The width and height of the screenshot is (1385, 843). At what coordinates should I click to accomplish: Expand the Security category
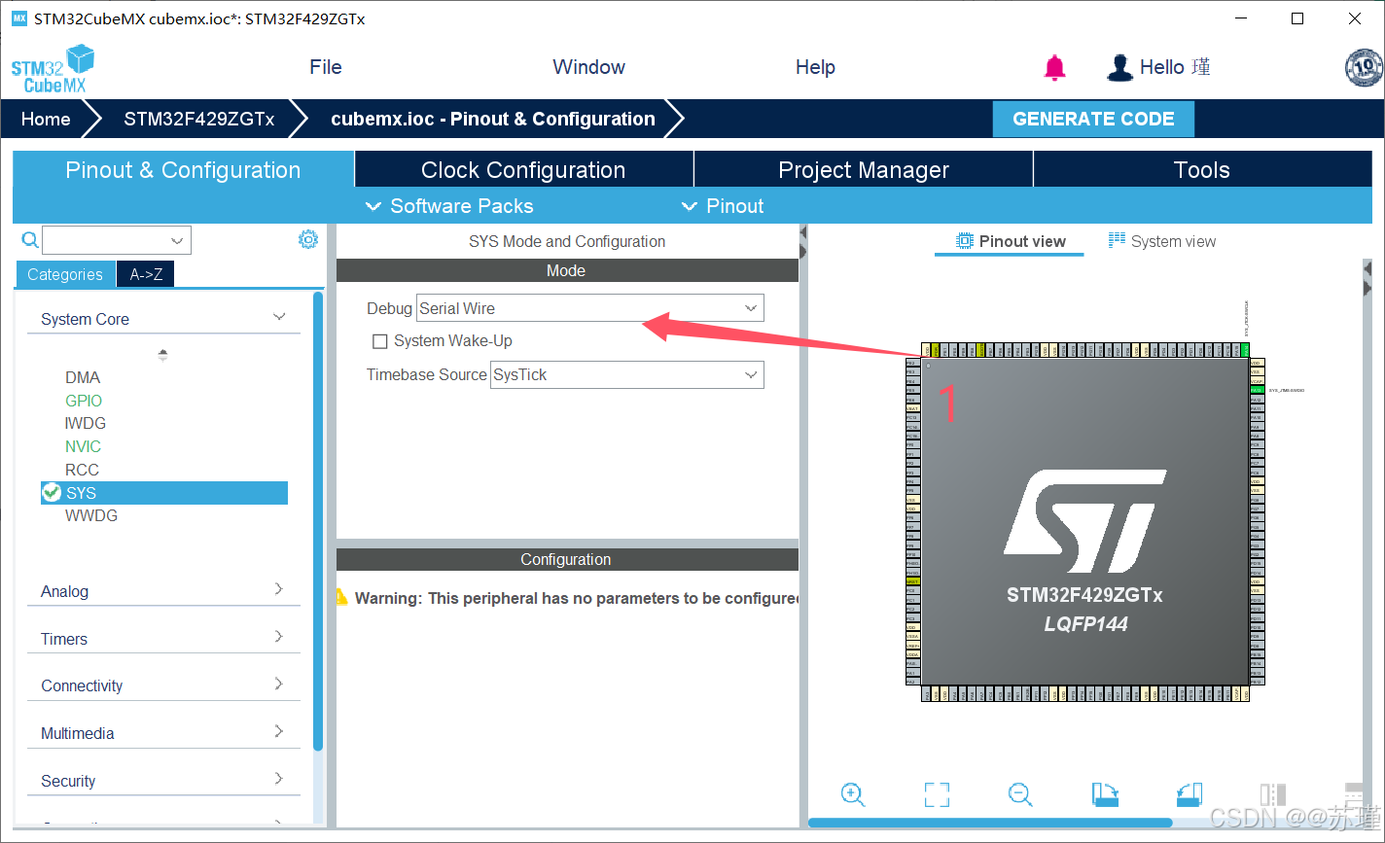(x=279, y=779)
